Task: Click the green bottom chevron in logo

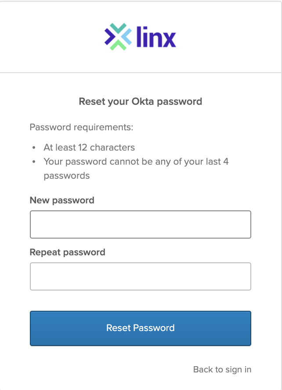Action: [118, 44]
